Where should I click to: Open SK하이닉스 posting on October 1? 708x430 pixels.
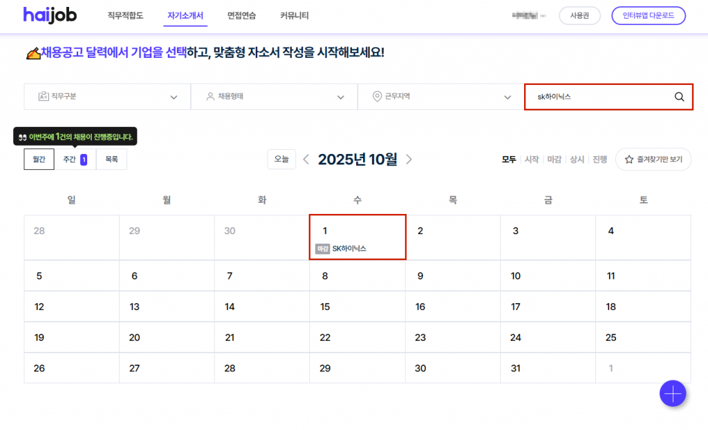pos(348,248)
